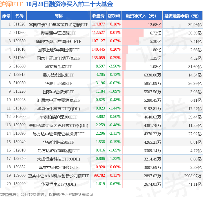Click net buy value 2674.03万
The image size is (203, 197).
click(x=153, y=184)
